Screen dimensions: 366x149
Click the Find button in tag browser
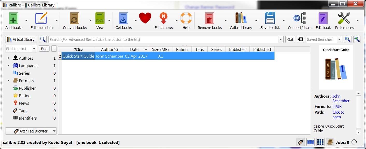pos(44,49)
